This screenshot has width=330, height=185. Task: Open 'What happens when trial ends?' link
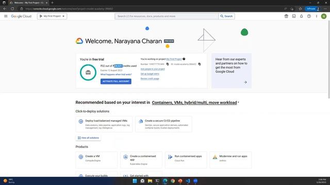[x=116, y=75]
